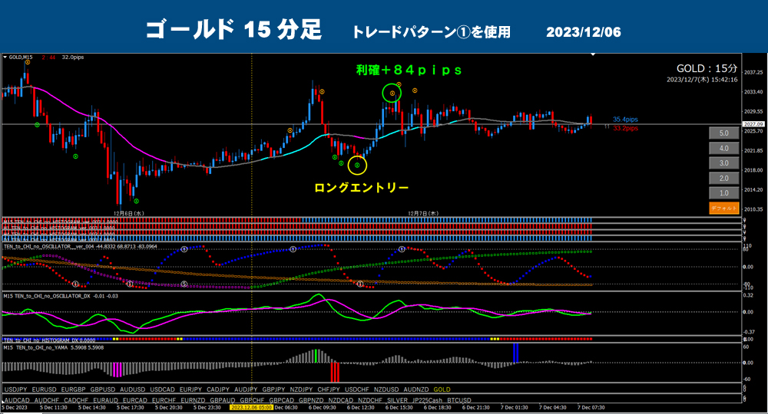Click the 32.0pips spread text at top
The image size is (768, 414).
(73, 58)
